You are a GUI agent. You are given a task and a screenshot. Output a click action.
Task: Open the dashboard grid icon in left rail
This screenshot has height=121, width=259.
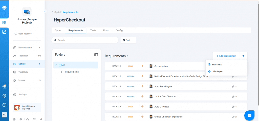(x=4, y=23)
